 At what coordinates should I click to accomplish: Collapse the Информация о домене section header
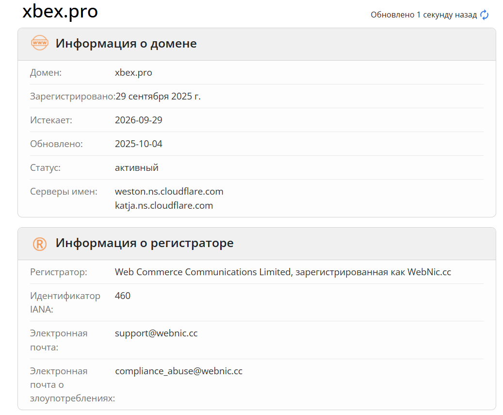[126, 43]
